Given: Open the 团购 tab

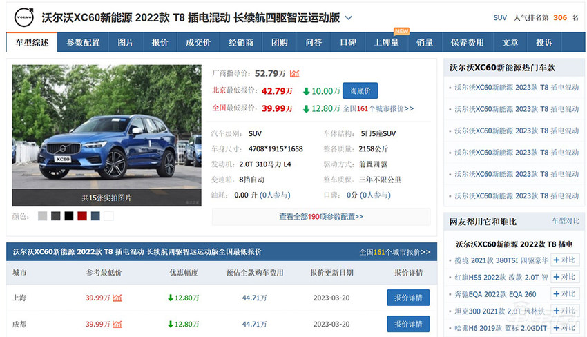Looking at the screenshot, I should click(x=279, y=42).
